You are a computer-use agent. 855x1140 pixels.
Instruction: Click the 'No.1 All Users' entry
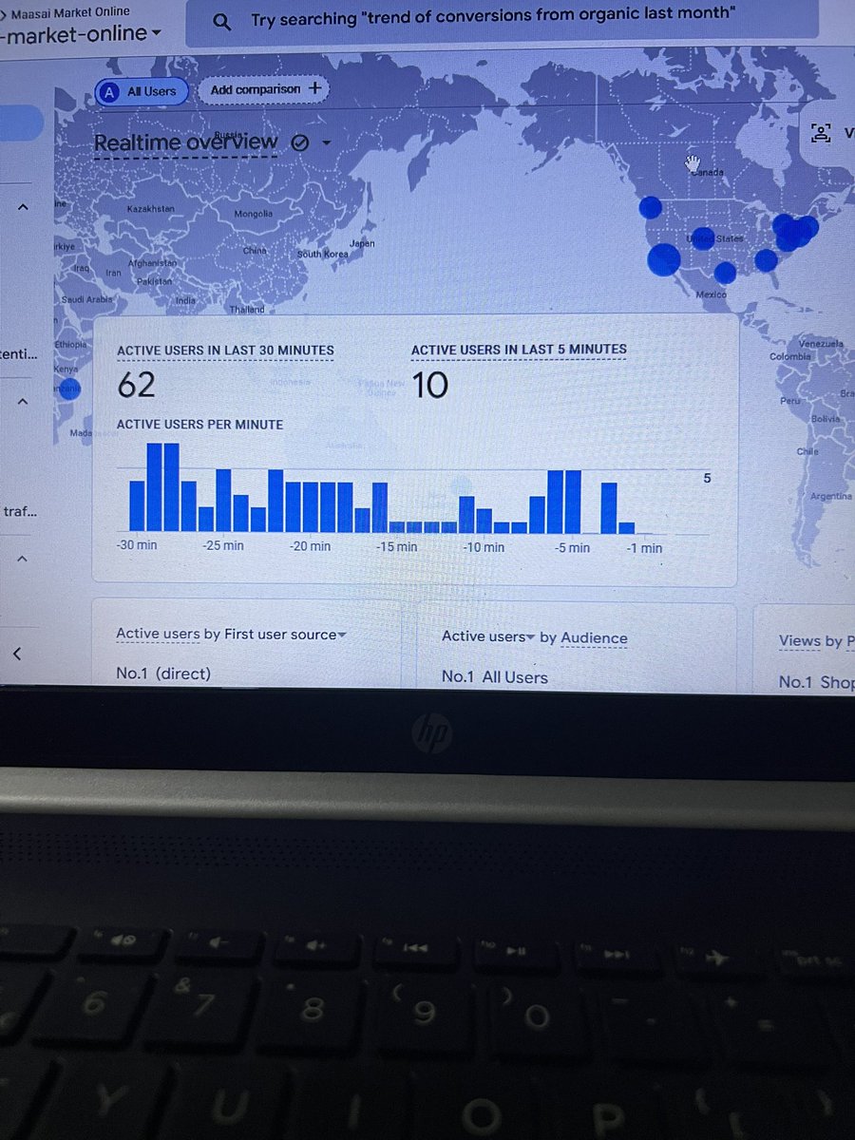[495, 677]
